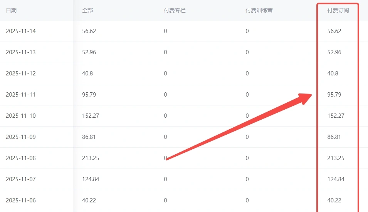The image size is (368, 212).
Task: Click 213.25 in the 全部 column
Action: click(x=91, y=158)
